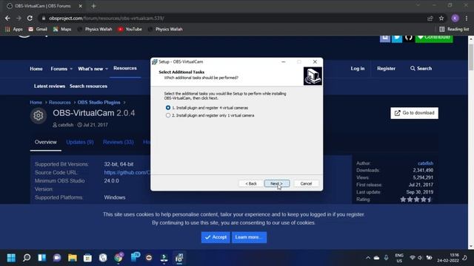Open the Reading list
Image resolution: width=474 pixels, height=266 pixels.
click(454, 30)
